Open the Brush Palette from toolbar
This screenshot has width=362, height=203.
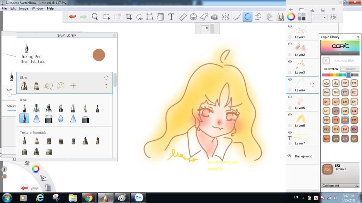(280, 17)
